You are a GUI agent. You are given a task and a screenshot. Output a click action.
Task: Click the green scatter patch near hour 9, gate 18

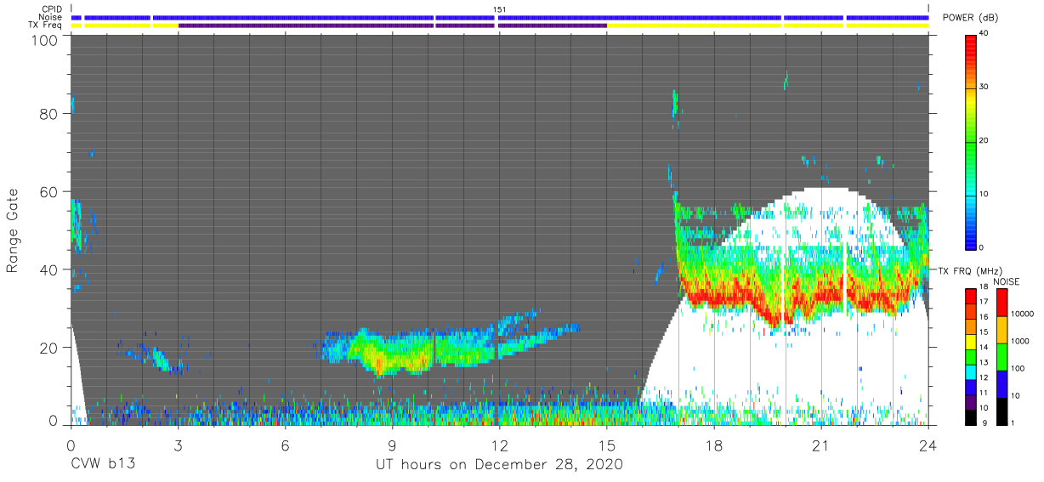(x=393, y=353)
